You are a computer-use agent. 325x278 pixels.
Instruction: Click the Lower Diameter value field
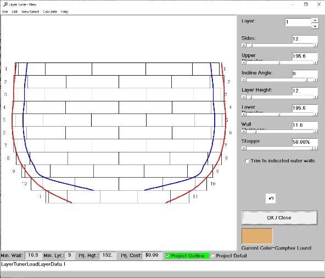(x=305, y=108)
